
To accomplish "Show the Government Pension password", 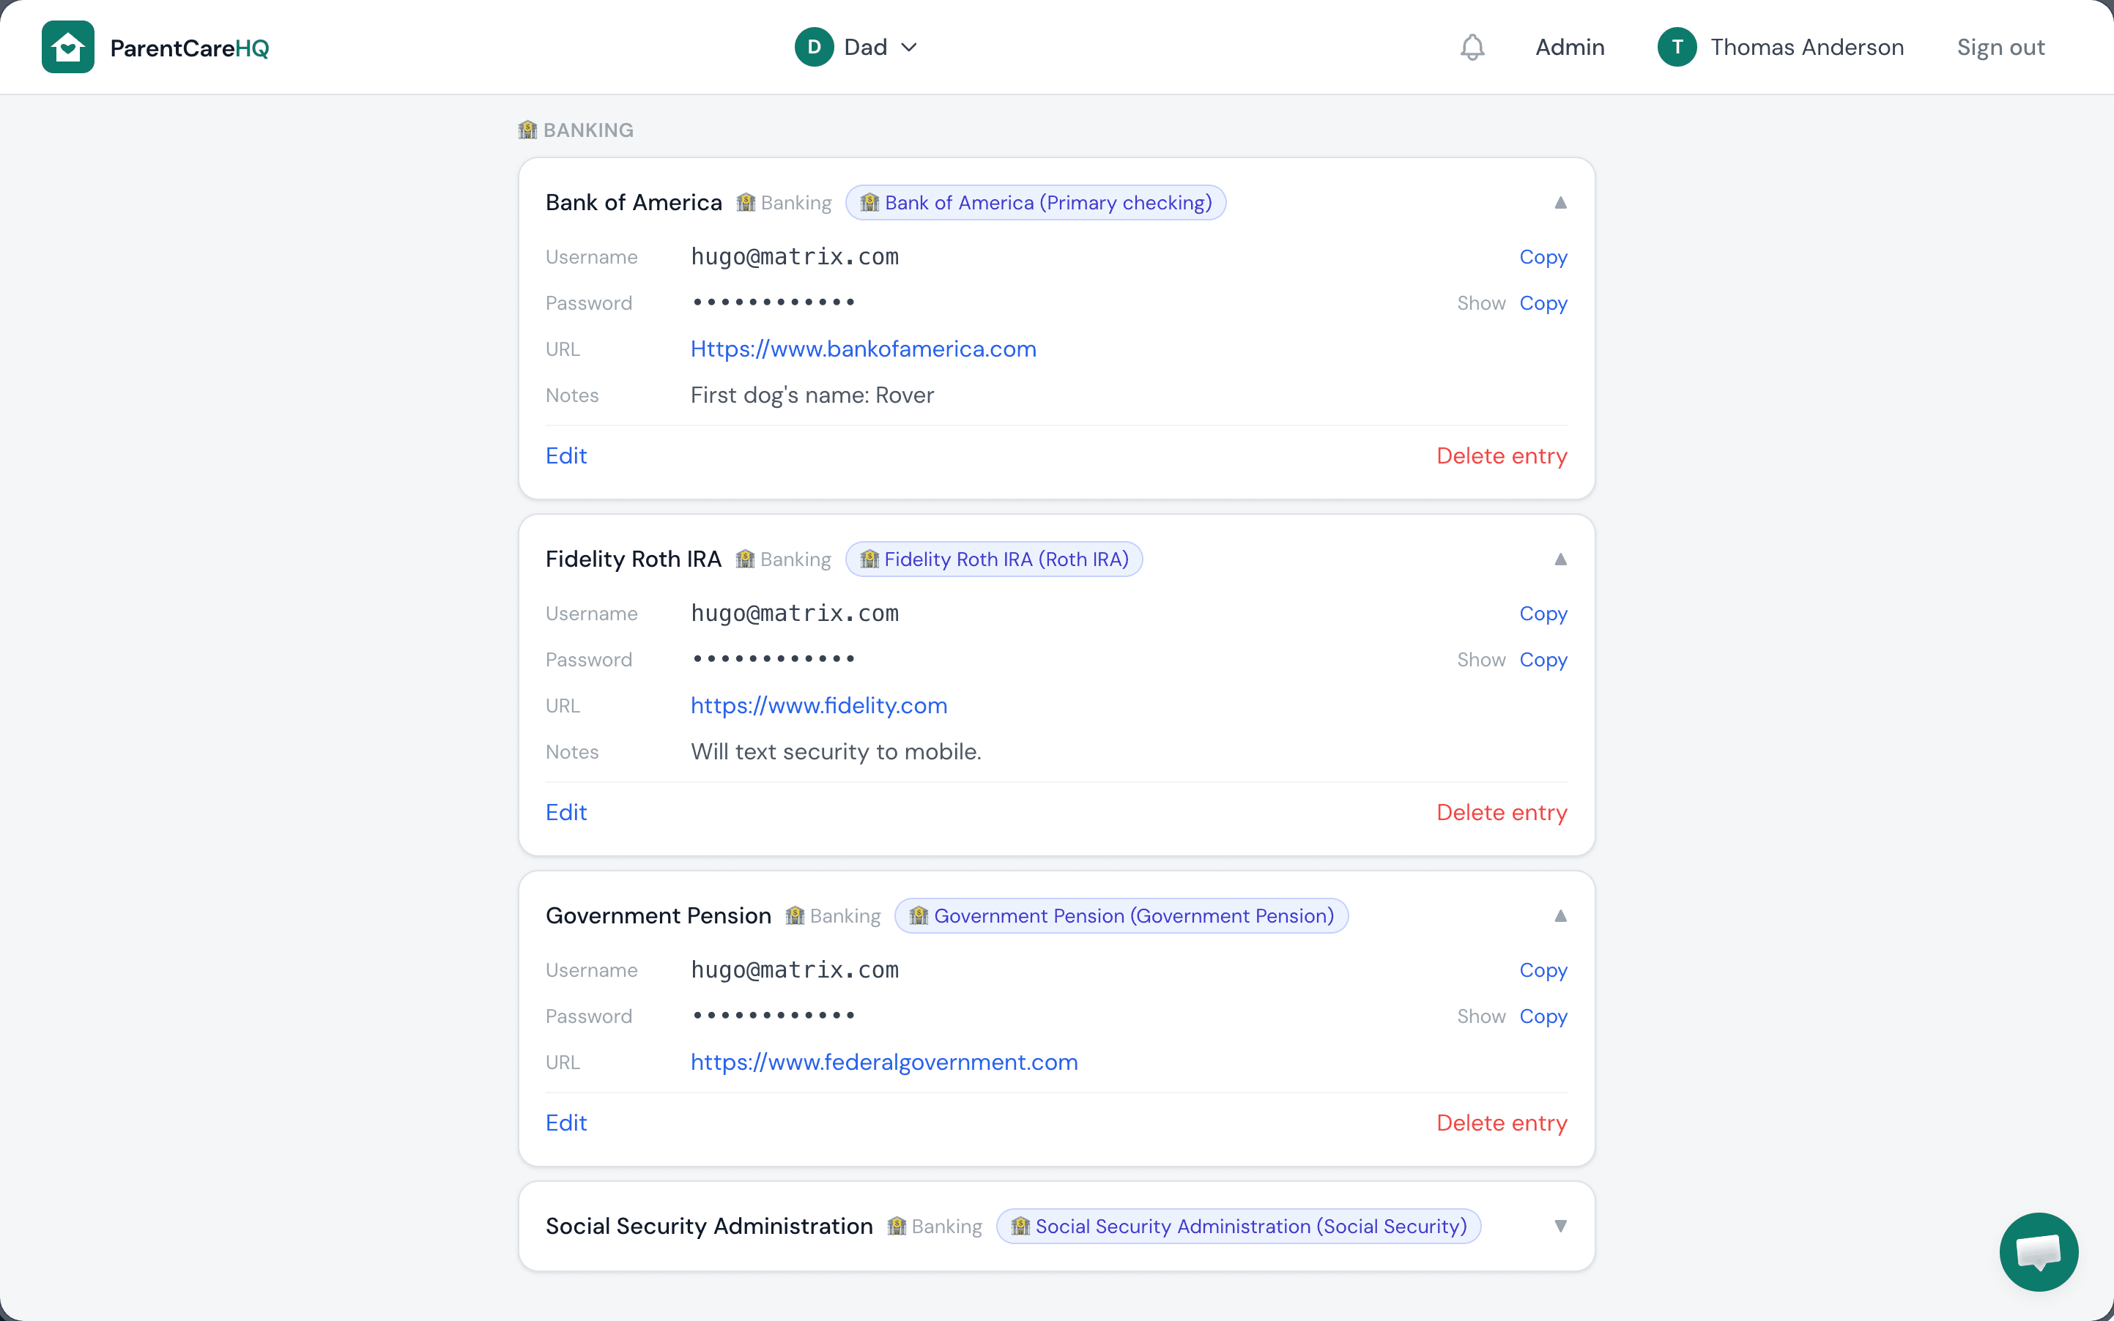I will point(1480,1016).
